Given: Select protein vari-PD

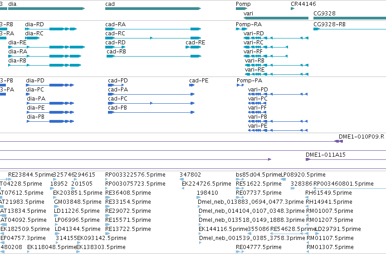Looking at the screenshot, I should click(x=278, y=94).
